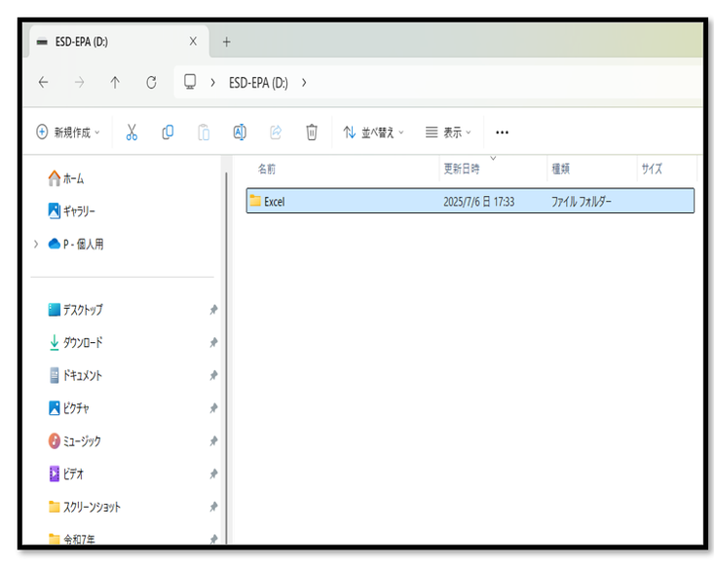The image size is (715, 571).
Task: Unpin デスクトップ using its pin icon
Action: [213, 310]
